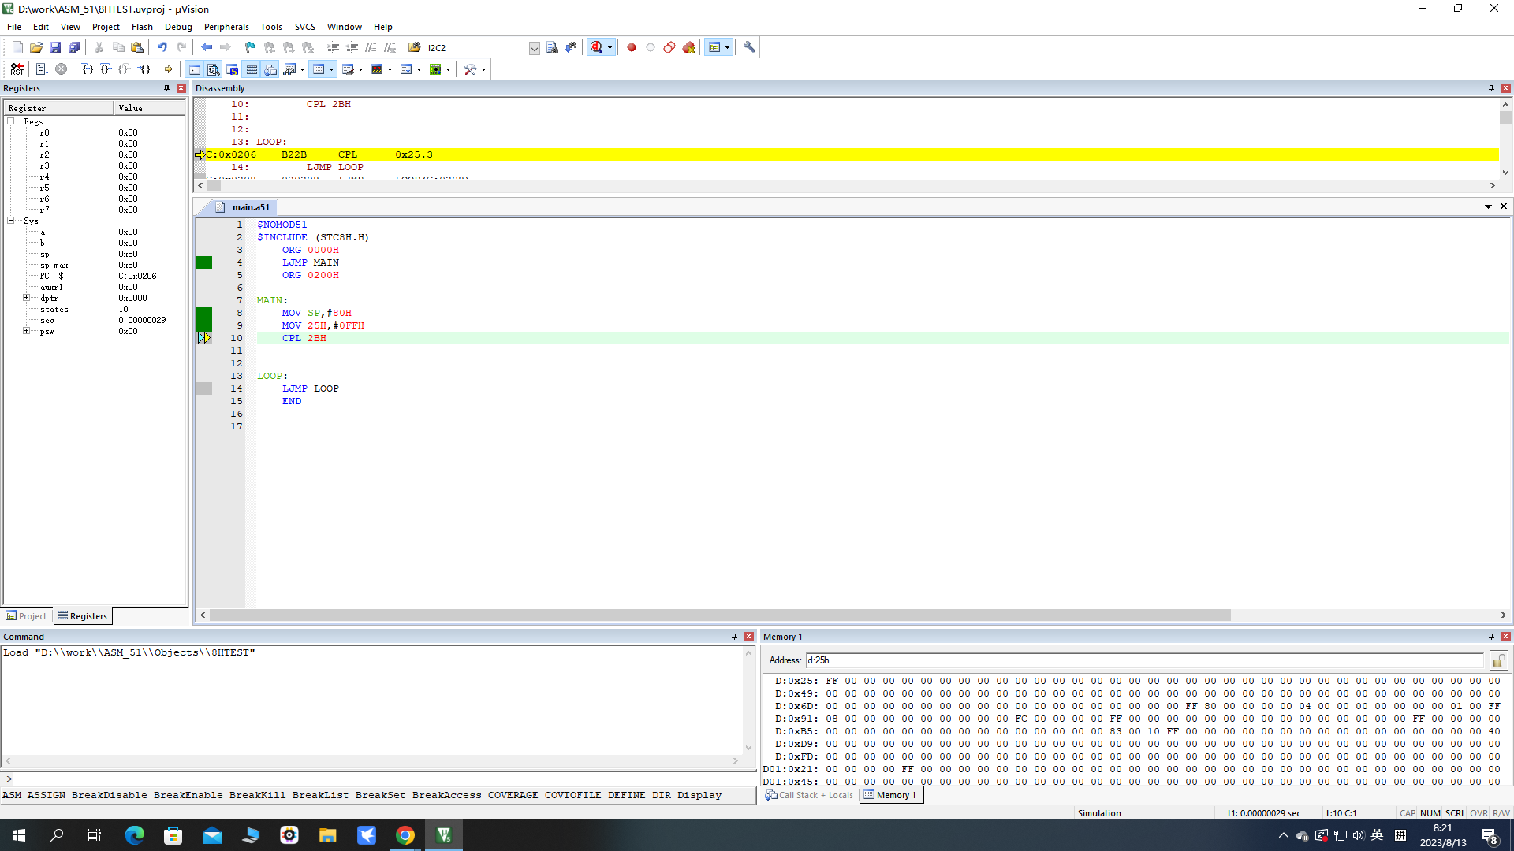
Task: Switch to the Project tab
Action: 26,616
